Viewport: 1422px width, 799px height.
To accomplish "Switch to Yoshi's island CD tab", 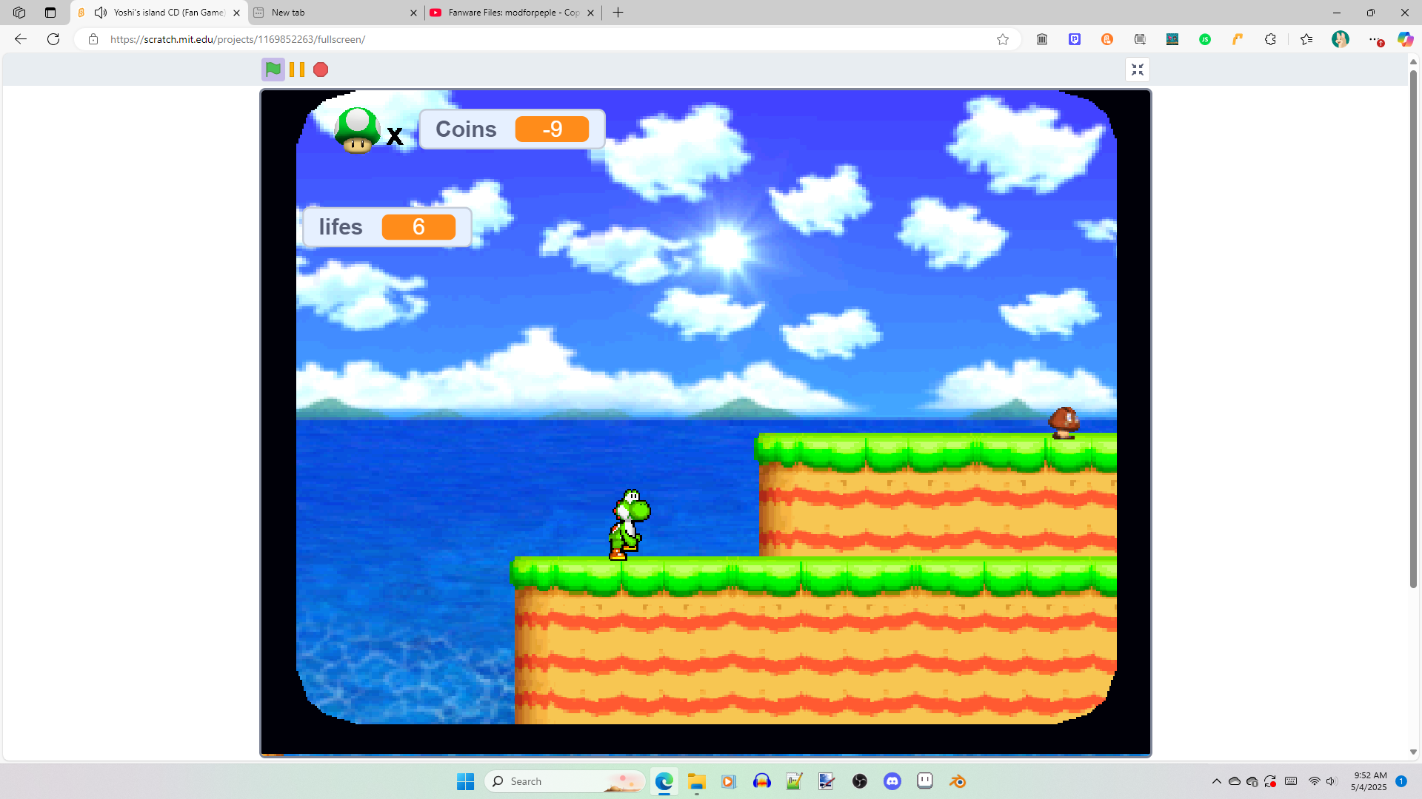I will pos(159,13).
